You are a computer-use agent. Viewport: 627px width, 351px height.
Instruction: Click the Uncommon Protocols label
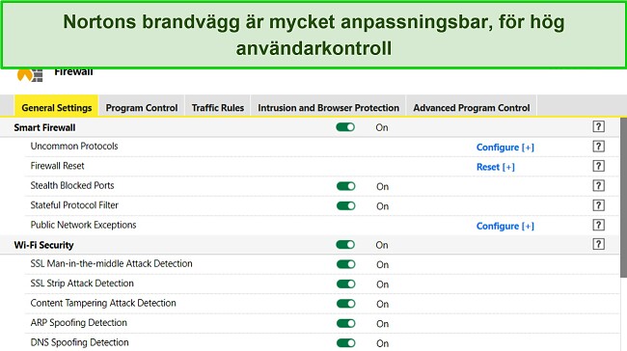point(74,146)
